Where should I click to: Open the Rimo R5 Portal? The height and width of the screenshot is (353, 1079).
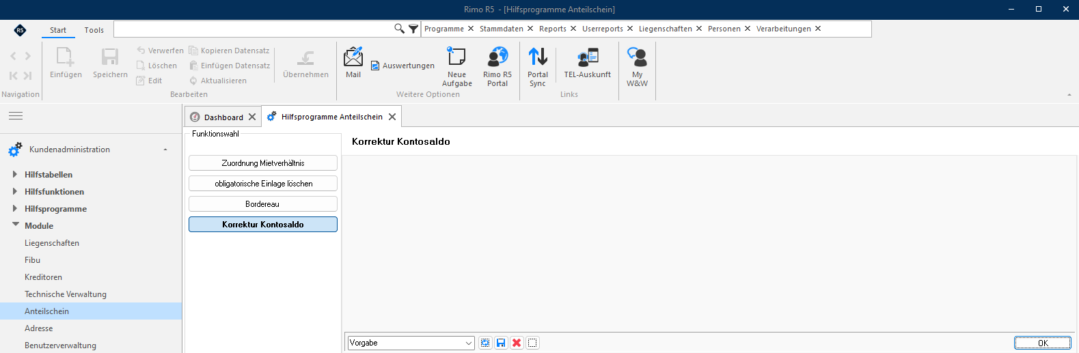pos(497,66)
